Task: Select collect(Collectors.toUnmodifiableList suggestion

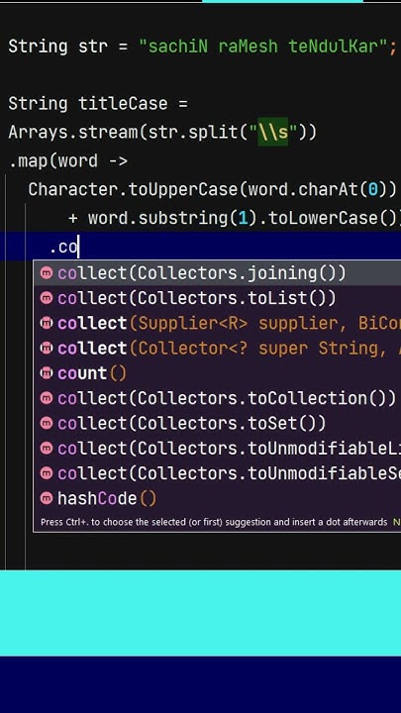Action: (217, 449)
